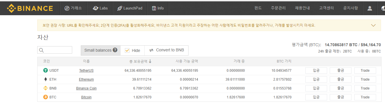Open the Binance Coin link
This screenshot has width=385, height=105.
[86, 88]
